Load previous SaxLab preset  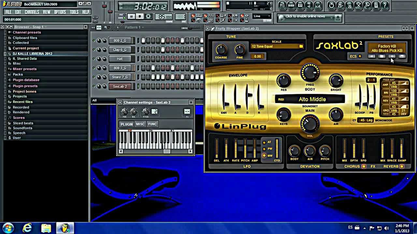click(x=371, y=56)
